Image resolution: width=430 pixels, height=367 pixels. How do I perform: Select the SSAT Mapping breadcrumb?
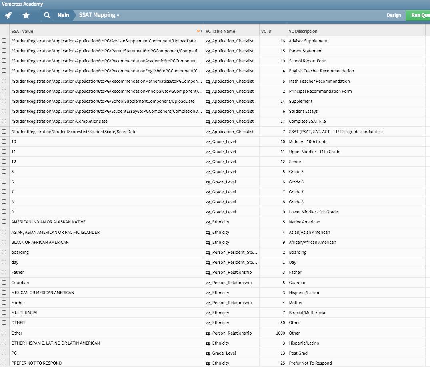[x=98, y=15]
